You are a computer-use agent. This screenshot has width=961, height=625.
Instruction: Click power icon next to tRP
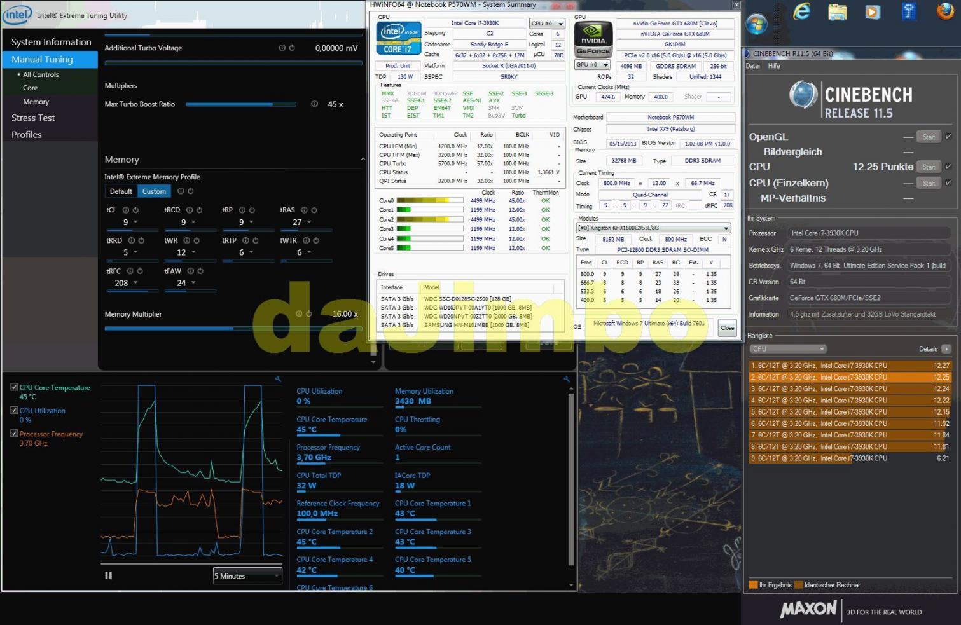[252, 210]
